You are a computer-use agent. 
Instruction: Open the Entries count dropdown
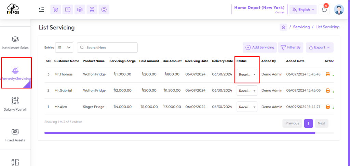tap(64, 47)
